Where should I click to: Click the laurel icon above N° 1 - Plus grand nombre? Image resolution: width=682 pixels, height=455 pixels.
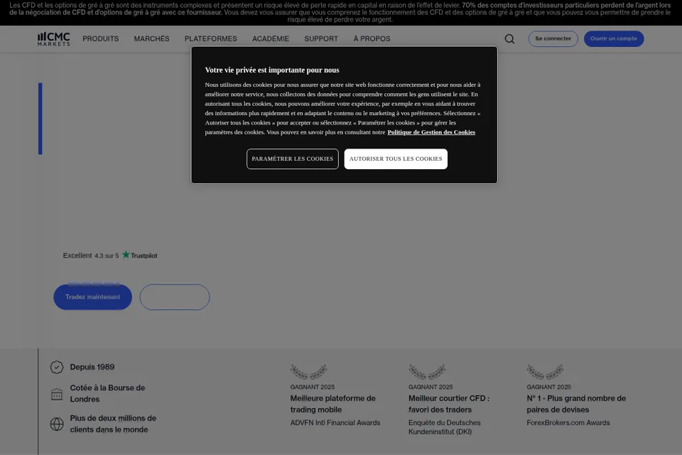[545, 371]
